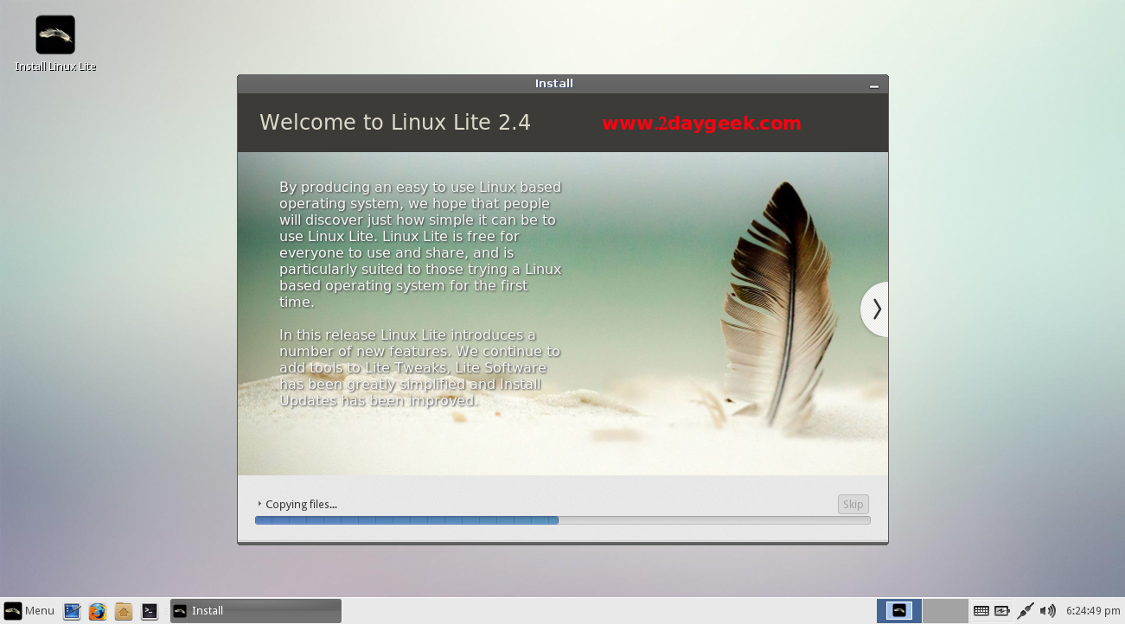Click the keyboard layout tray icon
The width and height of the screenshot is (1125, 624).
click(981, 611)
